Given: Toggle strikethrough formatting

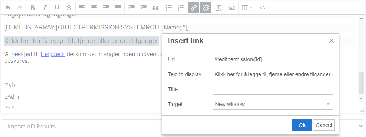Looking at the screenshot, I should pyautogui.click(x=69, y=8).
